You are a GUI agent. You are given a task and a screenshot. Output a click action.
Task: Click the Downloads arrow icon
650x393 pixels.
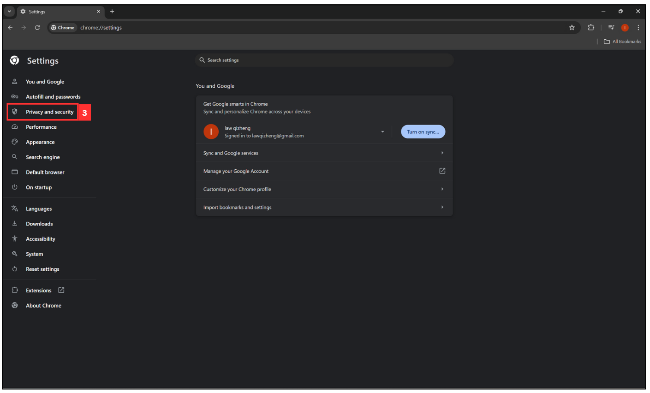pos(15,223)
